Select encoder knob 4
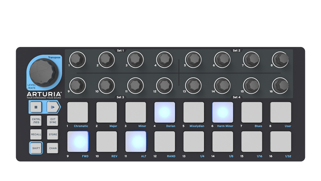Screen dimensions: 321x181 click(x=164, y=60)
